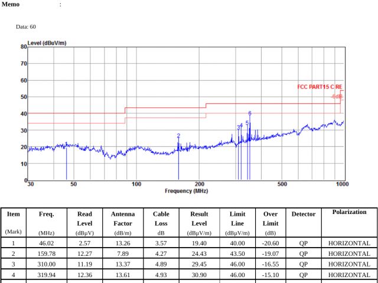The height and width of the screenshot is (283, 378).
Task: Select the 46.02 frequency cell
Action: coord(47,243)
